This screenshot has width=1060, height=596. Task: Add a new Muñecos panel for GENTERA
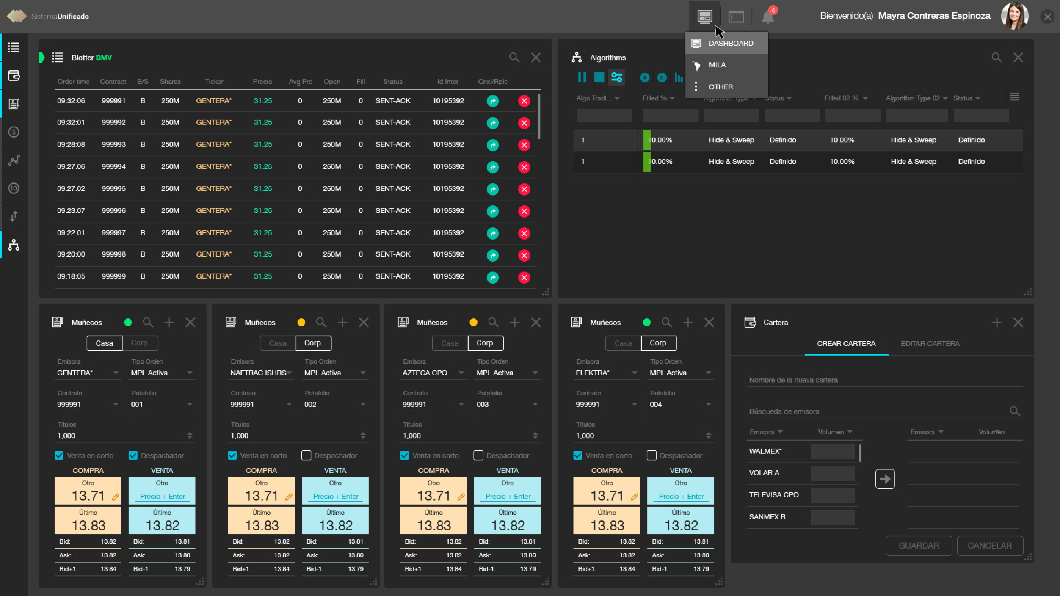(169, 323)
